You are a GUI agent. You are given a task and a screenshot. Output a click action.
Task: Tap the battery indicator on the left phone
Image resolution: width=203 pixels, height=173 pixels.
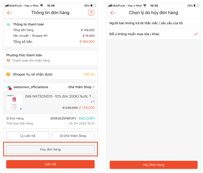pos(93,6)
